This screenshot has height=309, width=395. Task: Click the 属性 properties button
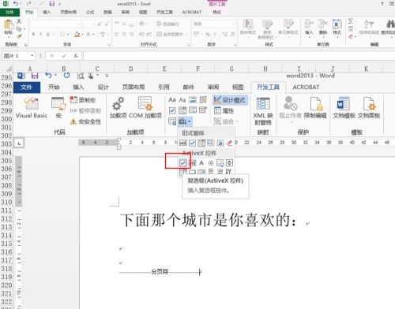tap(224, 110)
